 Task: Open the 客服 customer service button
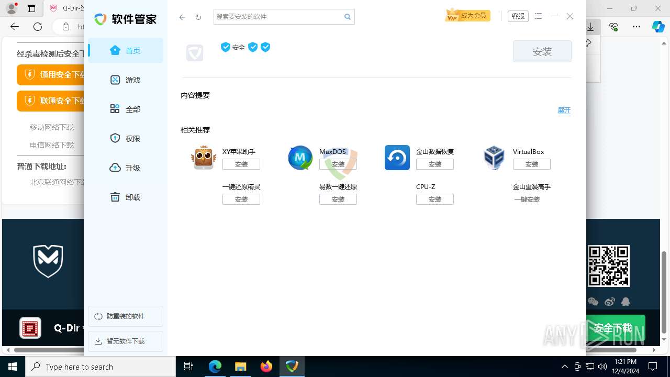click(x=518, y=16)
